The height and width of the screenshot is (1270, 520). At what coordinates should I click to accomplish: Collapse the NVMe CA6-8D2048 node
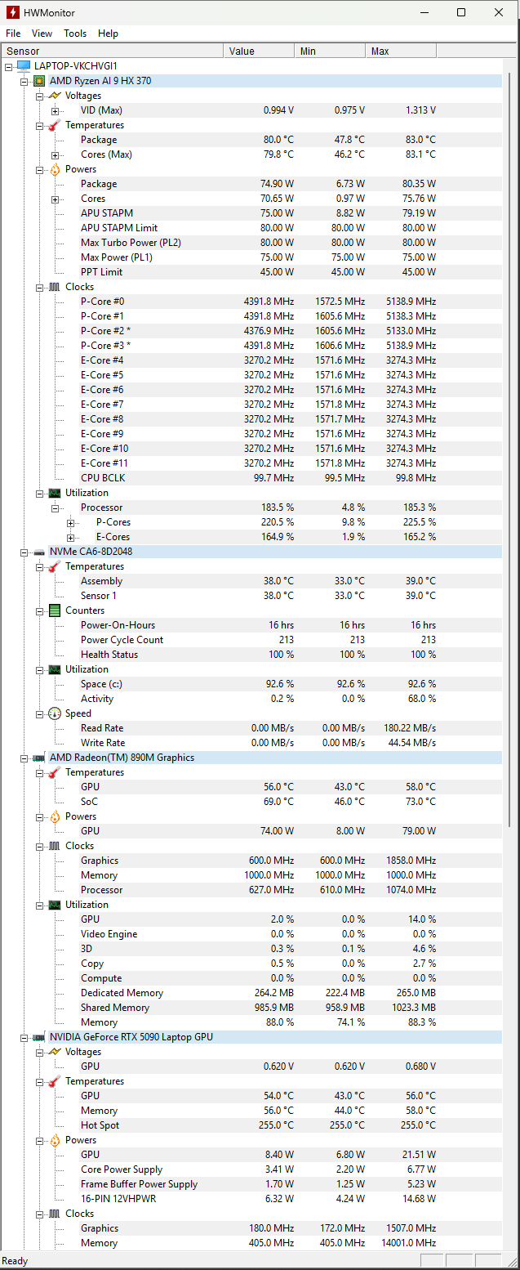pos(24,552)
